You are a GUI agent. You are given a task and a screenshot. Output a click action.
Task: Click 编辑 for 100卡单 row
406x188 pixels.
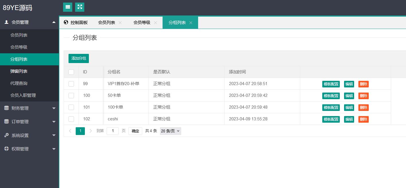tap(349, 107)
